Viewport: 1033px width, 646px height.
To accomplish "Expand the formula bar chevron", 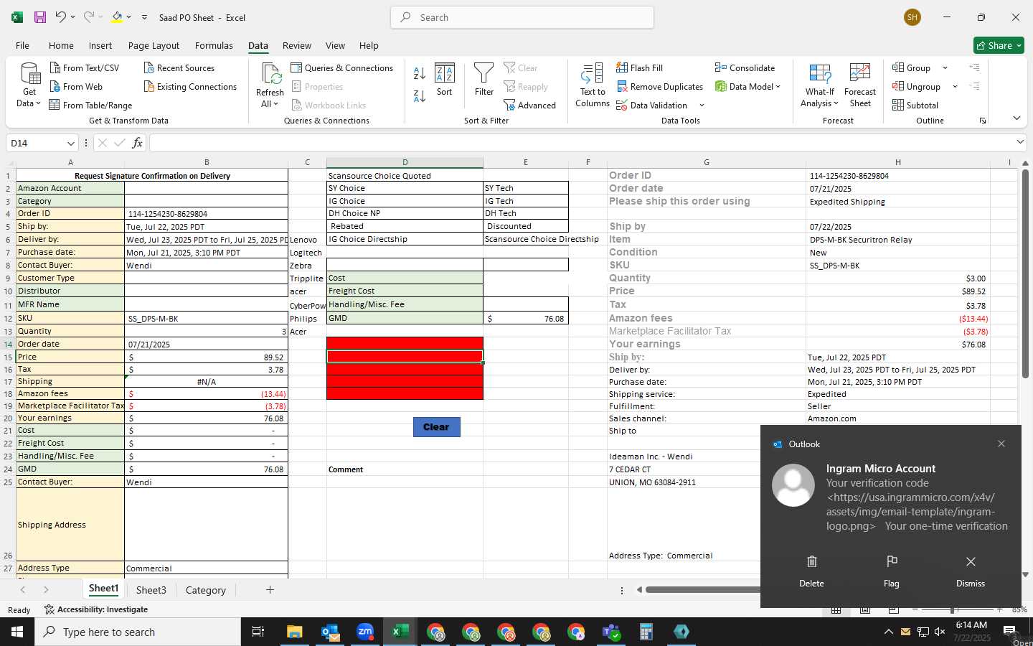I will point(1020,142).
